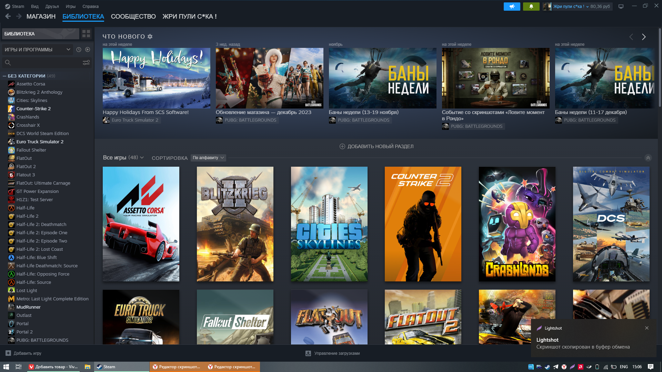Open advanced filter sliders icon
The image size is (662, 372).
point(86,63)
